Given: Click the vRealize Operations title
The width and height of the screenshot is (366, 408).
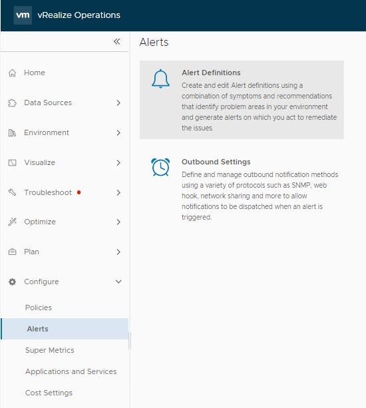Looking at the screenshot, I should pyautogui.click(x=79, y=15).
